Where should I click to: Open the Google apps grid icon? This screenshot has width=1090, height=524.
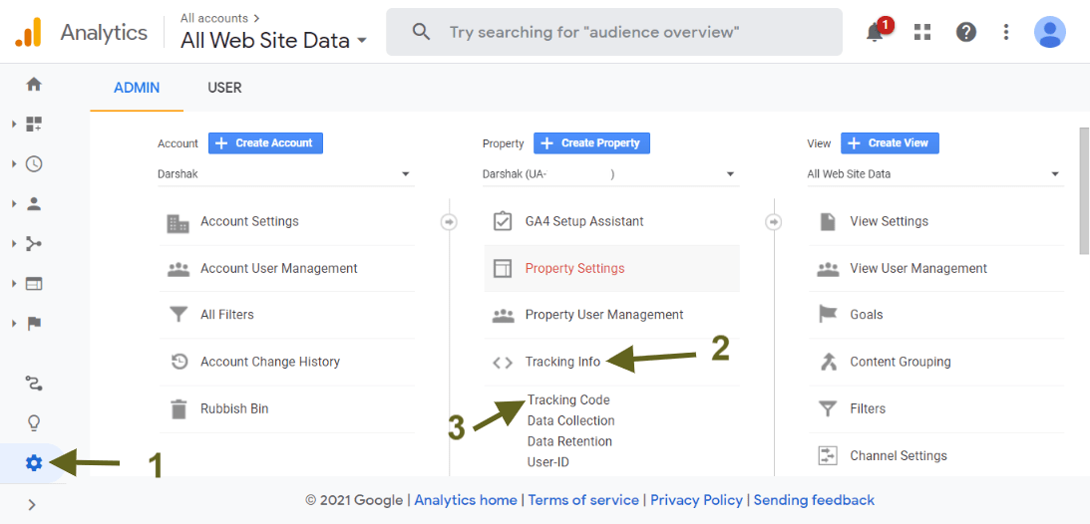coord(922,32)
